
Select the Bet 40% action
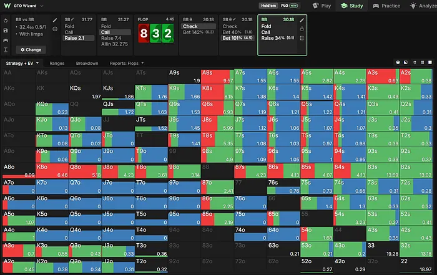tap(237, 32)
